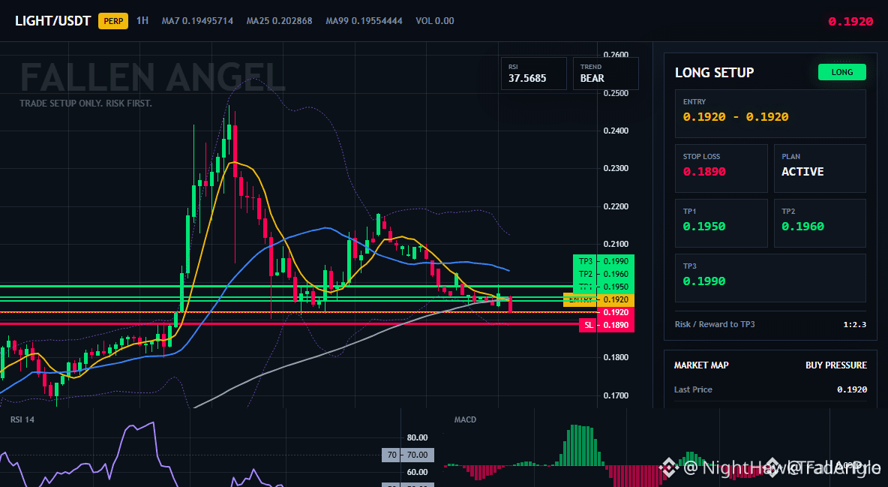Click the TP3 0.1990 card in panel
Viewport: 888px width, 487px height.
click(770, 278)
